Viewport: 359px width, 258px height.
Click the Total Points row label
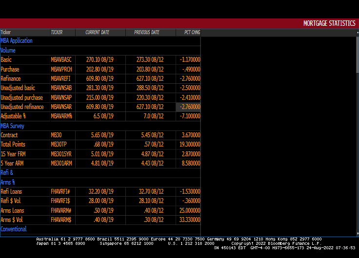pos(13,144)
